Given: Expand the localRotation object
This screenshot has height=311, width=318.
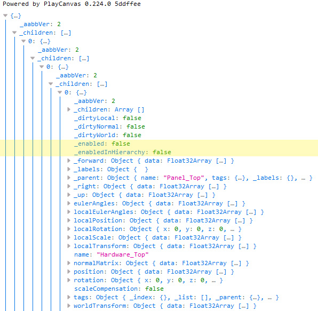Looking at the screenshot, I should (x=69, y=229).
